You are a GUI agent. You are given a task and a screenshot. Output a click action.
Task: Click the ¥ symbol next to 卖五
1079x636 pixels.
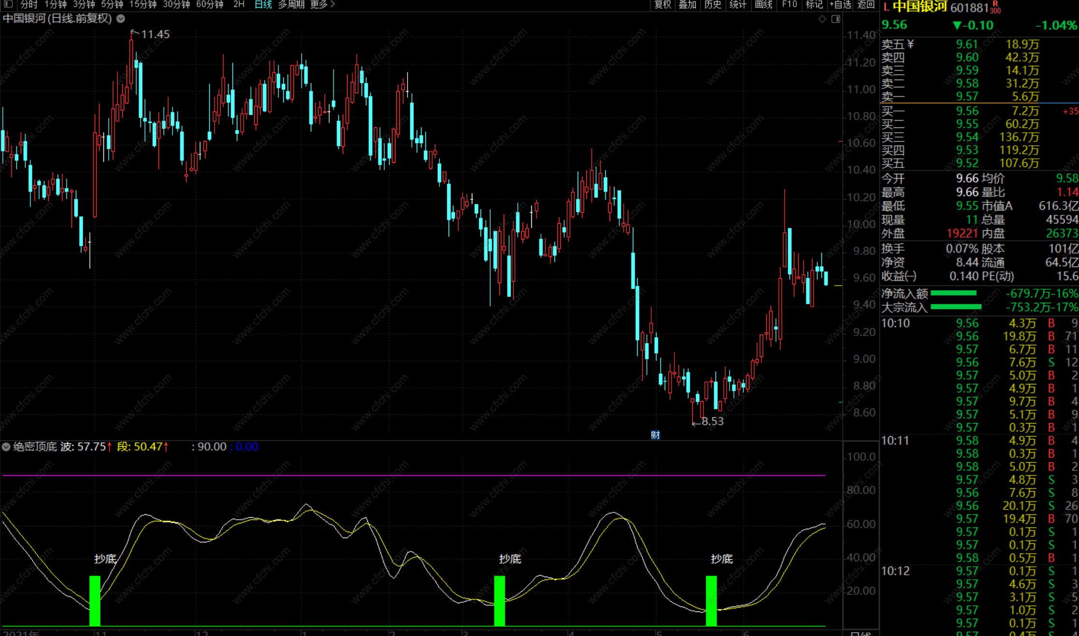click(x=911, y=44)
